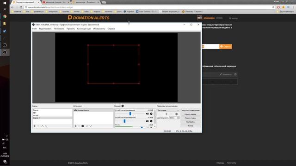The width and height of the screenshot is (296, 166).
Task: Open the OBS File menu
Action: pyautogui.click(x=34, y=29)
